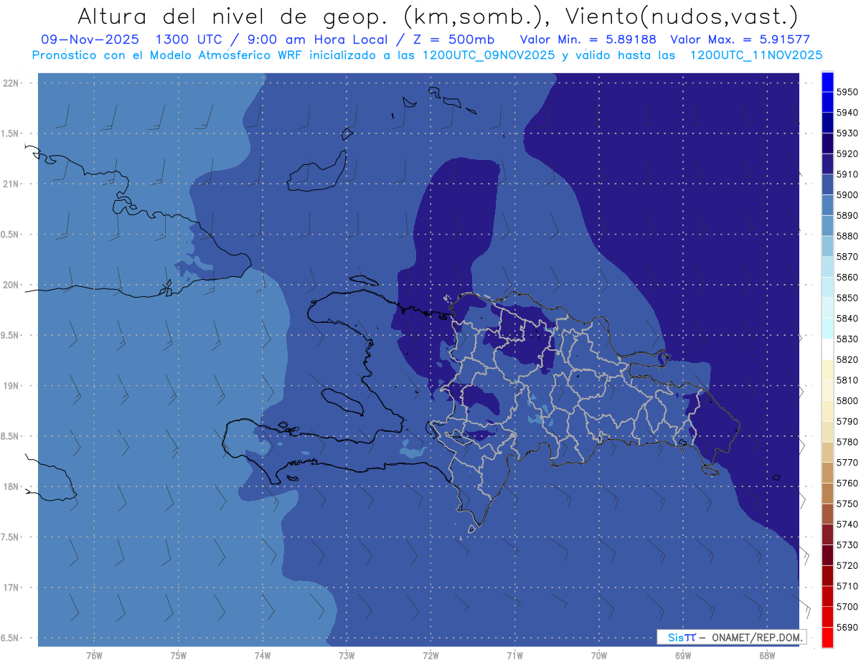
Task: Click the '0.5N' latitude label
Action: (10, 235)
